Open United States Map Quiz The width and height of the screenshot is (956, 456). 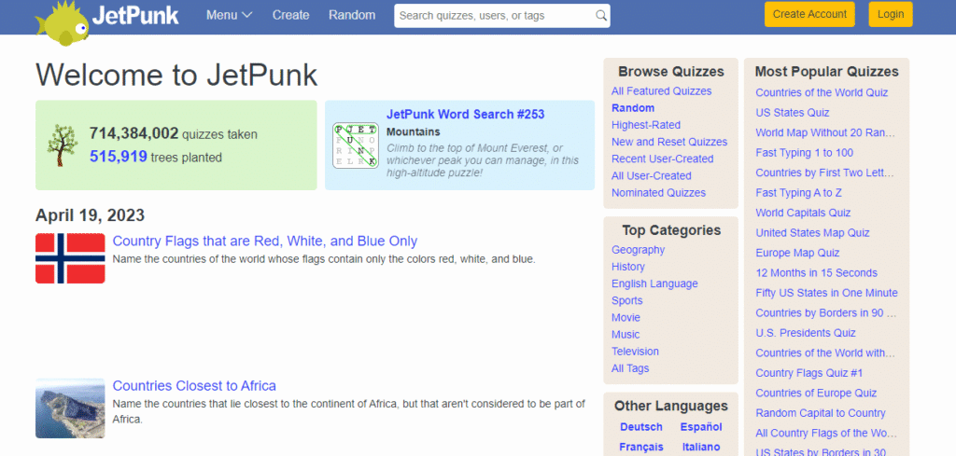(x=813, y=233)
